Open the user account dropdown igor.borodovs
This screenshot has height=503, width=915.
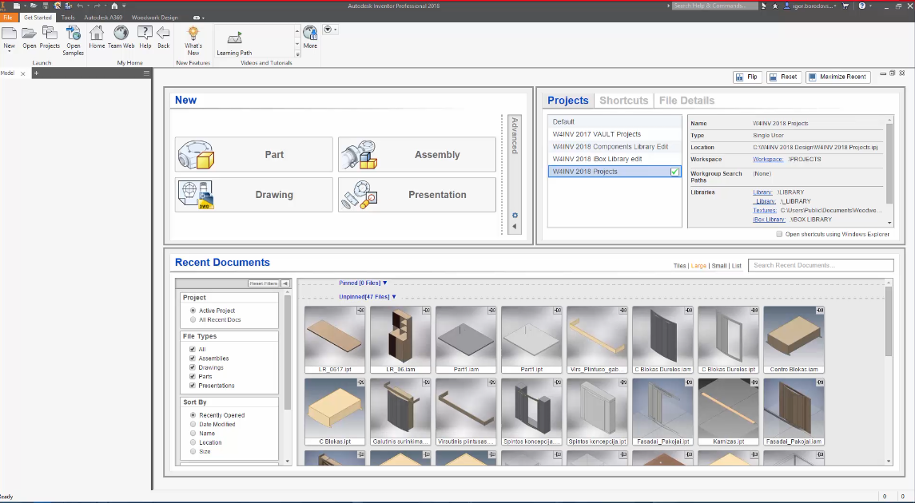pos(814,6)
